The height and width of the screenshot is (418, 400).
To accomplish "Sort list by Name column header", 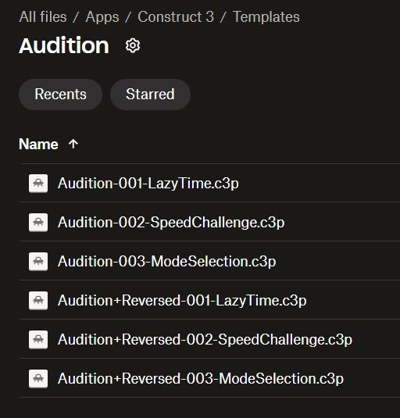I will pos(38,145).
